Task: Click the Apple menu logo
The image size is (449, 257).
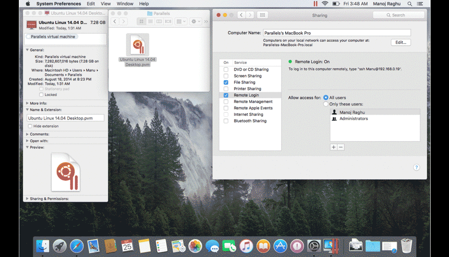Action: coord(28,4)
